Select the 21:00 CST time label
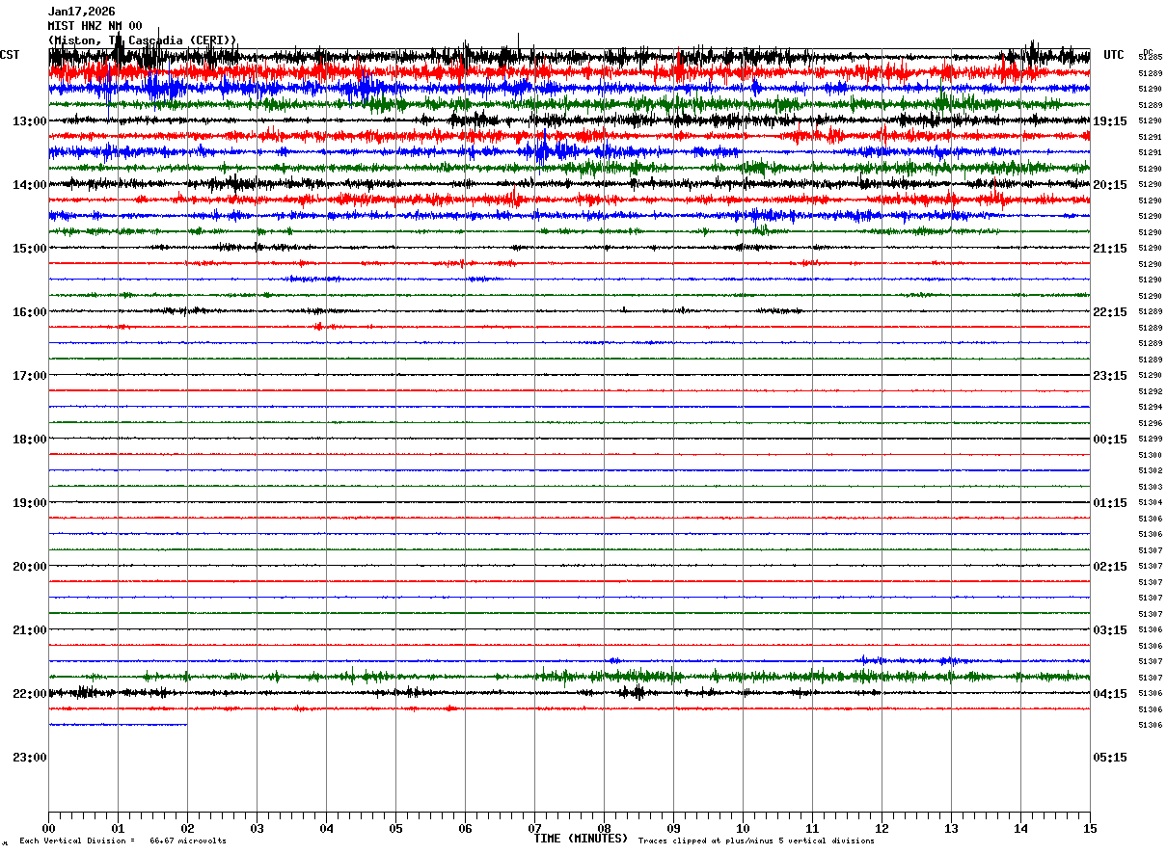The height and width of the screenshot is (854, 1167). [30, 630]
